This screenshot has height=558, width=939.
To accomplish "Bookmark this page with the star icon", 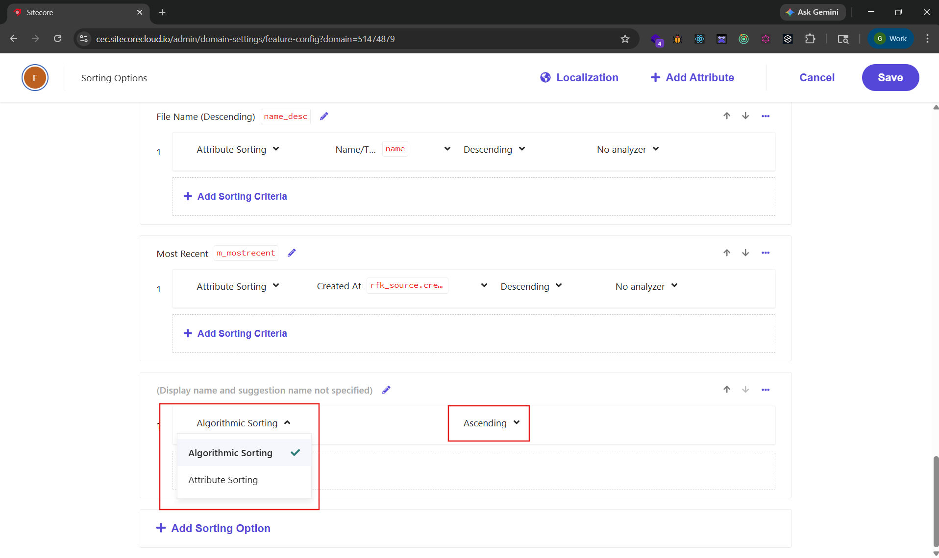I will (x=625, y=39).
